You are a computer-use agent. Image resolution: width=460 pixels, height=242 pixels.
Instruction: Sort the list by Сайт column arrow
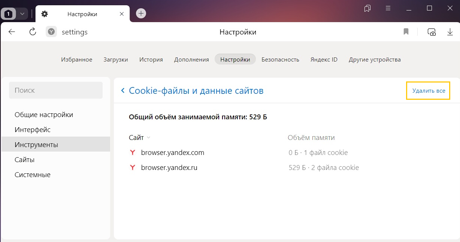pyautogui.click(x=149, y=138)
